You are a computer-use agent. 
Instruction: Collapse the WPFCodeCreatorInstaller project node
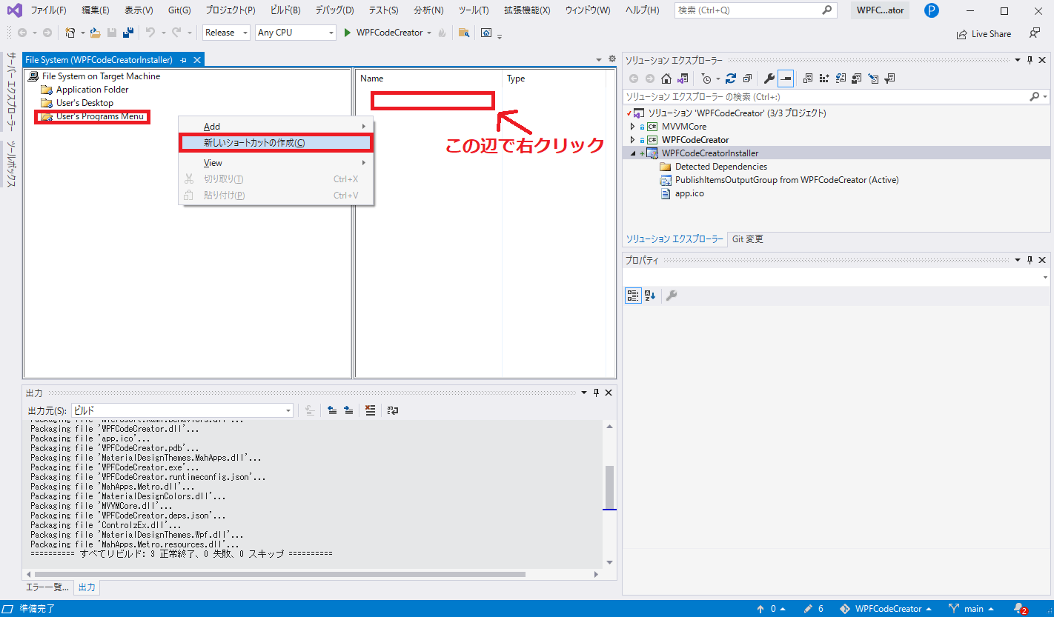click(632, 153)
